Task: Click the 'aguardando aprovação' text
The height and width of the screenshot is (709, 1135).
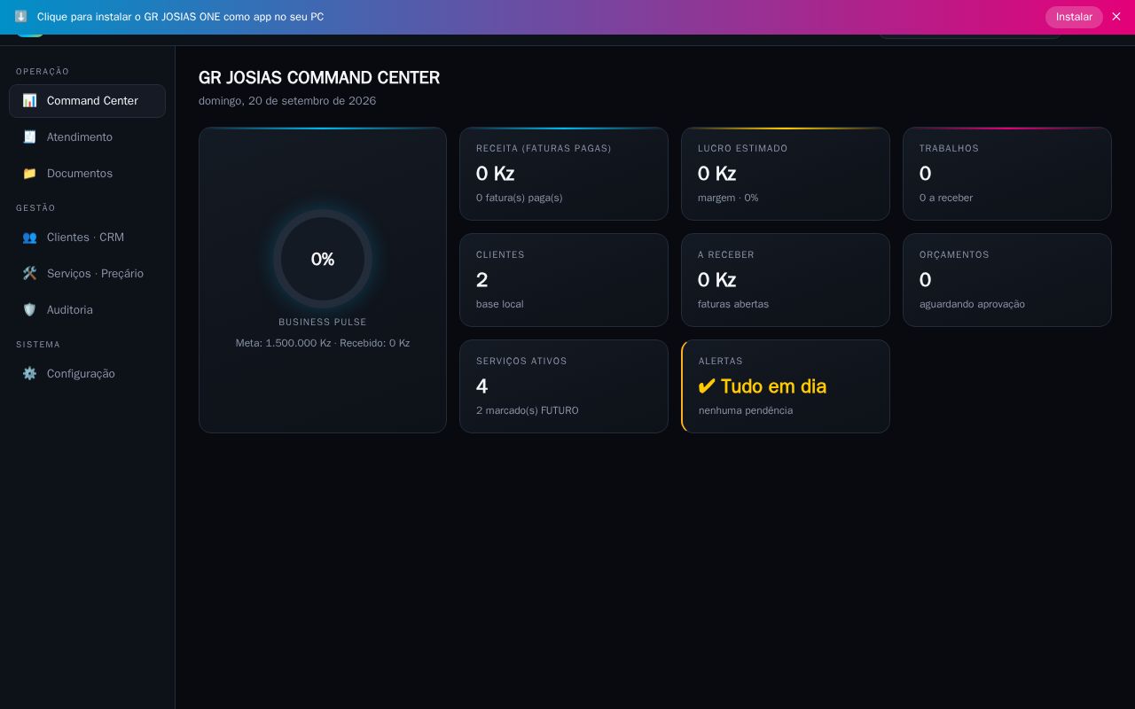Action: (x=972, y=304)
